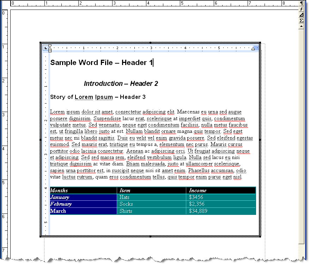Screen dimensions: 309x264
Task: Click the top-middle handle of the embedded object frame
Action: (150, 43)
